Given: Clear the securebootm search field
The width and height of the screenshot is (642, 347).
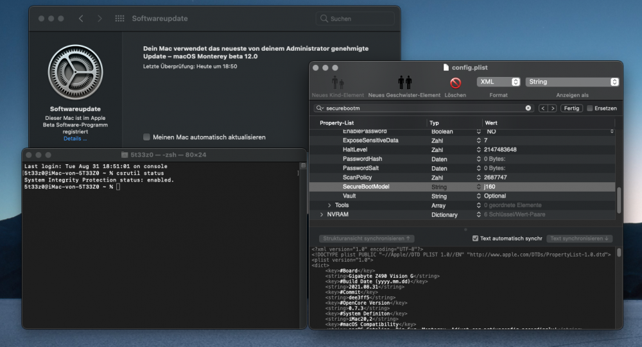Looking at the screenshot, I should click(x=528, y=108).
